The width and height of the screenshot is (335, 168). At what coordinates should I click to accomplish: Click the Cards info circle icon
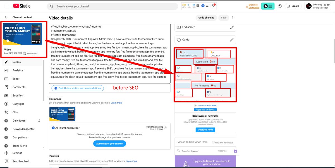point(179,40)
